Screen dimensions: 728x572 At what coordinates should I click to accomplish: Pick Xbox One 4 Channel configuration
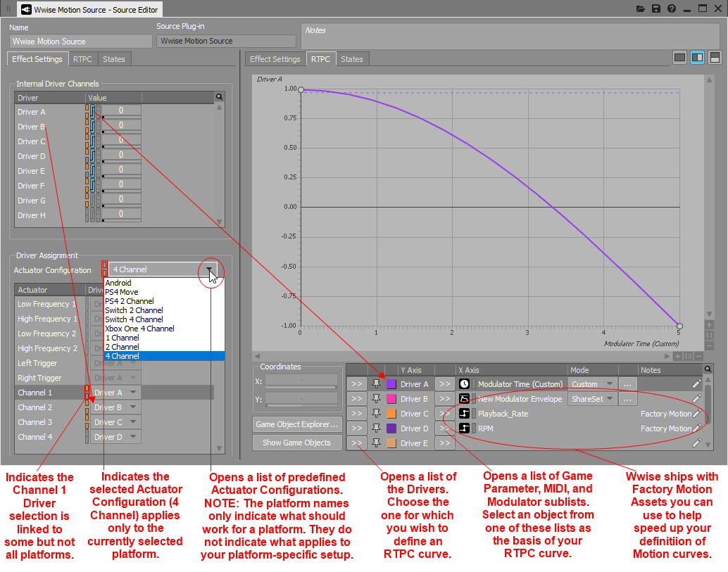point(139,329)
